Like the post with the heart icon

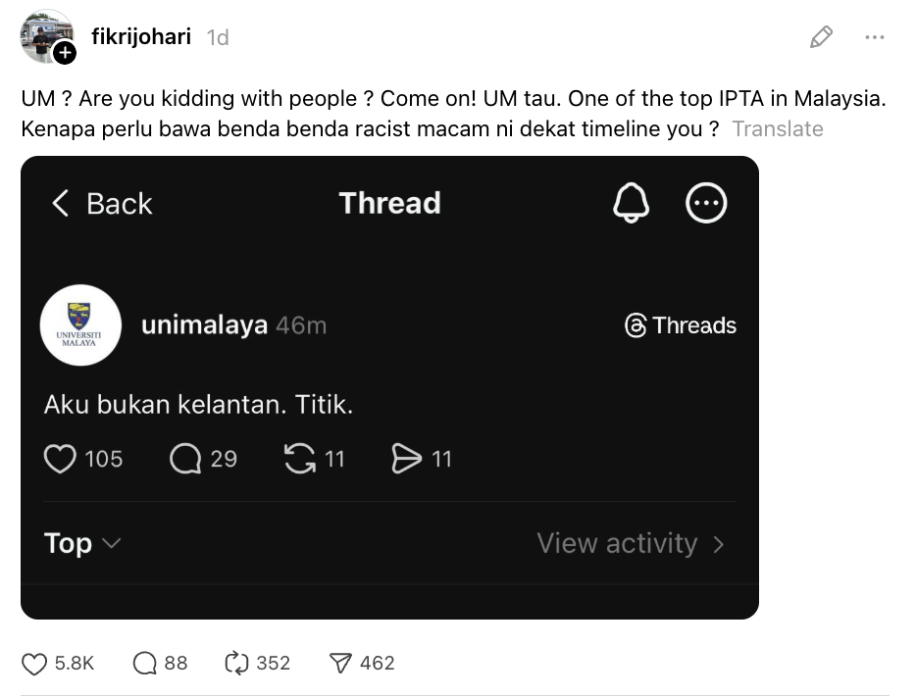click(33, 664)
